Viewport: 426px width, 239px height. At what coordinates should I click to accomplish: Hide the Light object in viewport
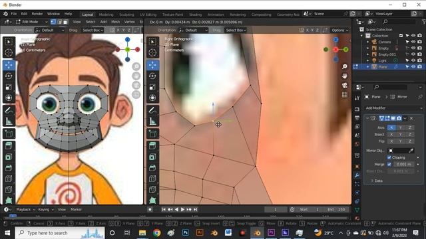pos(413,60)
